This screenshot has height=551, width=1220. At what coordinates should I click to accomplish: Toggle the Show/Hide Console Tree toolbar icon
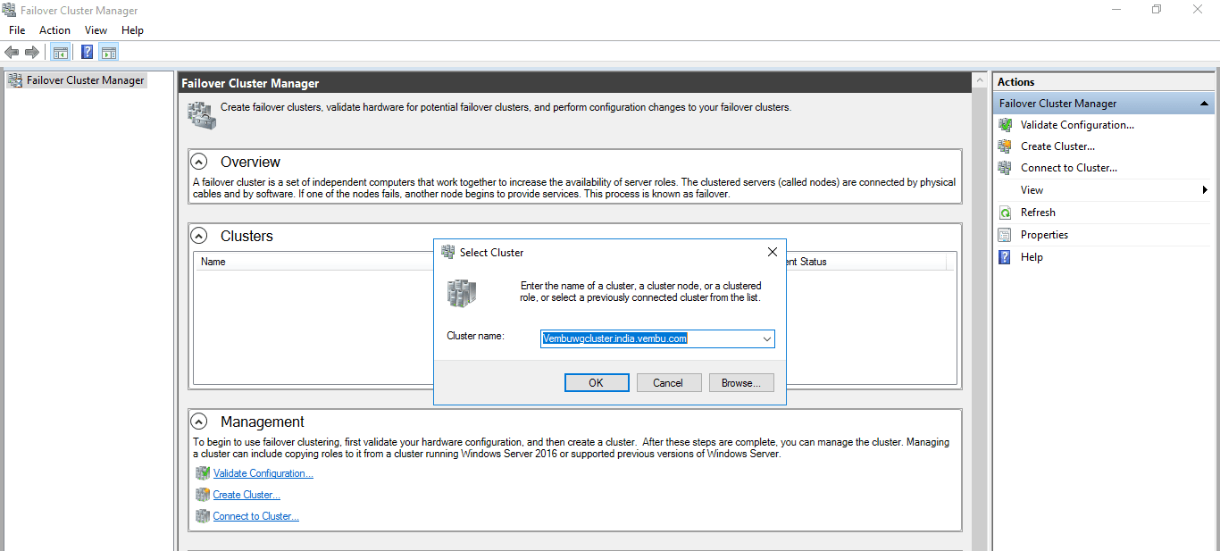[x=61, y=52]
